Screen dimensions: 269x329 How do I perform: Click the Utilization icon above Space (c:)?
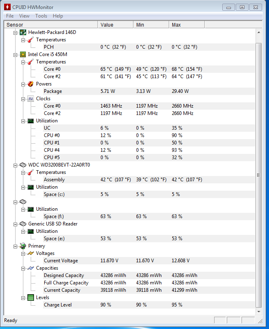[x=31, y=187]
